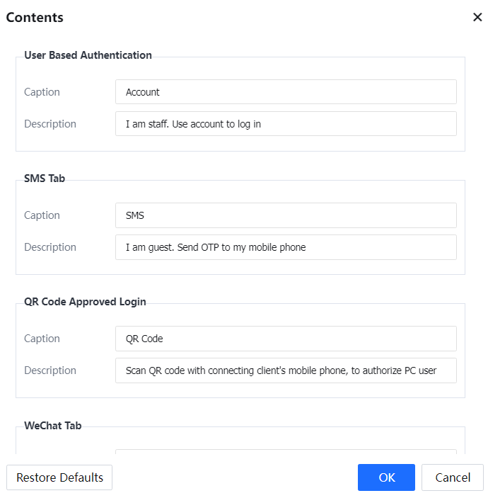
Task: Click the Scan QR code description field
Action: [x=286, y=370]
